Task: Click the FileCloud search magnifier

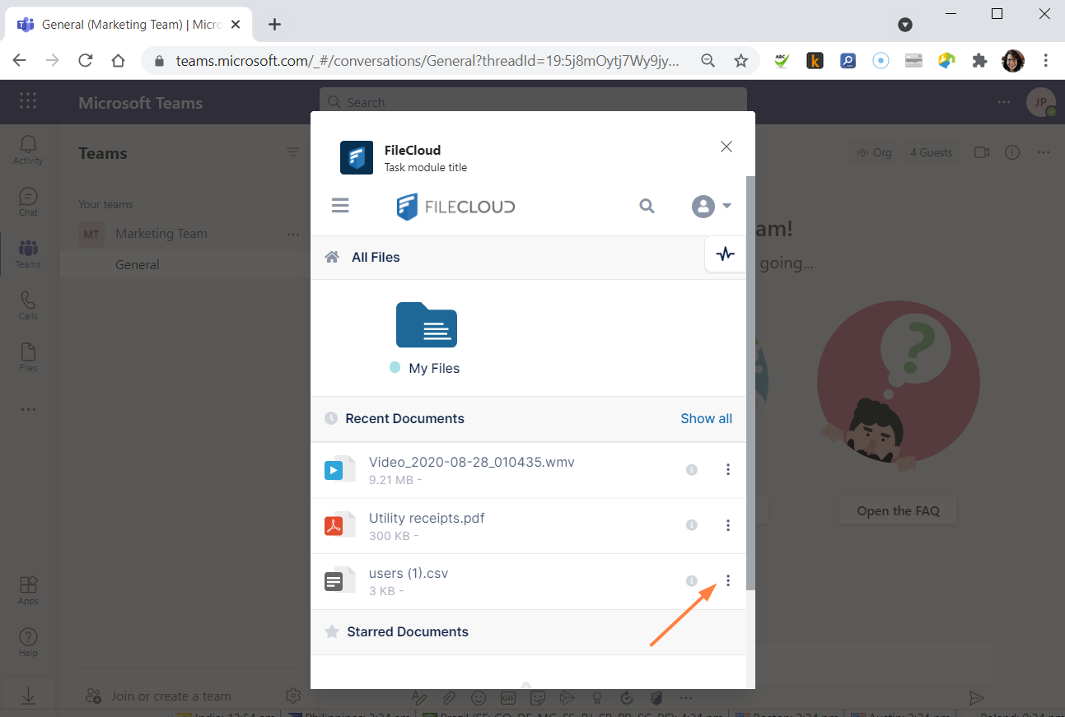Action: [647, 206]
